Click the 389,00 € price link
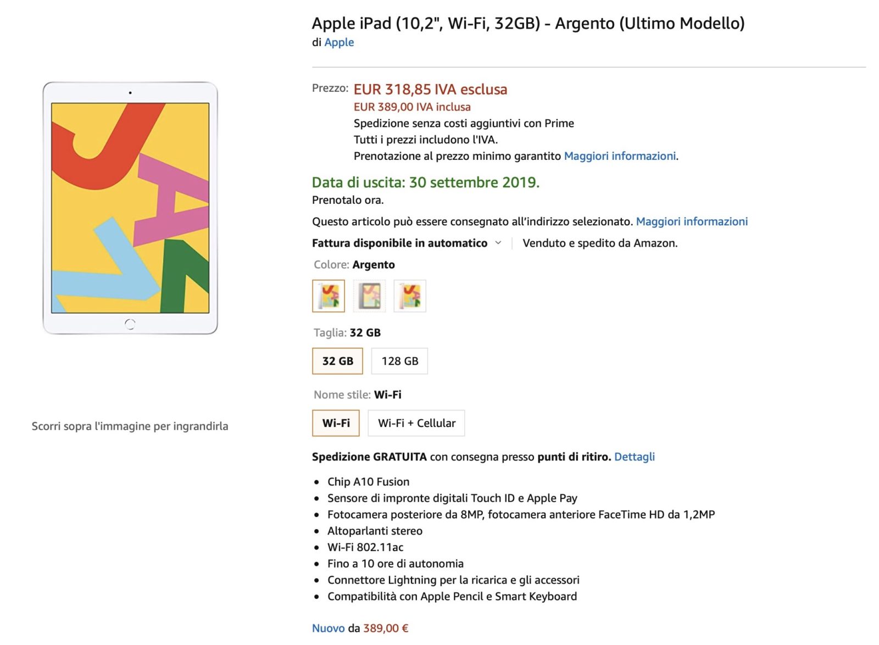The width and height of the screenshot is (879, 645). 385,628
